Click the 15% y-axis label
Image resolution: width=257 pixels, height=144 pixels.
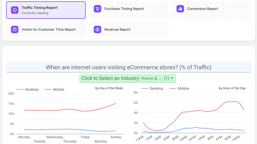tap(11, 104)
